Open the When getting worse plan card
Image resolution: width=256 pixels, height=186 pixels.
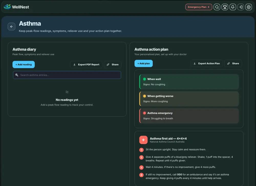click(x=189, y=99)
